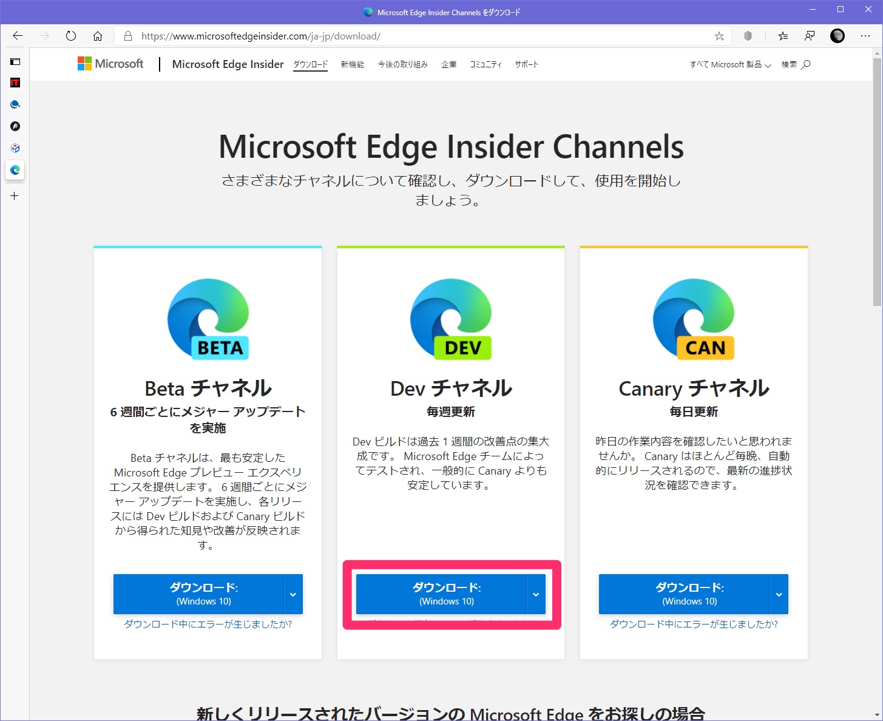The height and width of the screenshot is (721, 883).
Task: Open Beta download error help link
Action: pos(208,624)
